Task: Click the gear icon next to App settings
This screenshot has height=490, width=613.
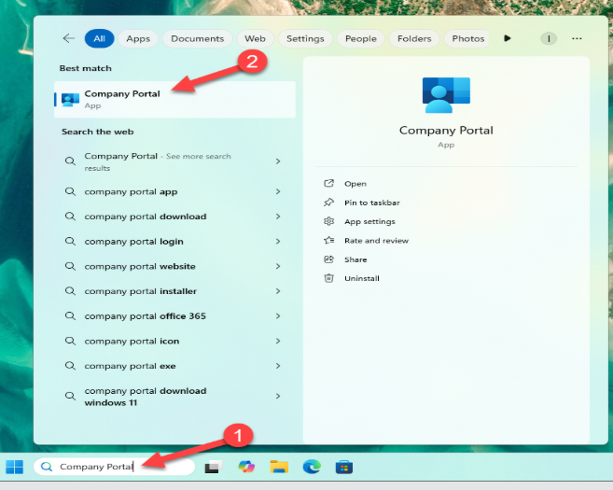Action: coord(328,221)
